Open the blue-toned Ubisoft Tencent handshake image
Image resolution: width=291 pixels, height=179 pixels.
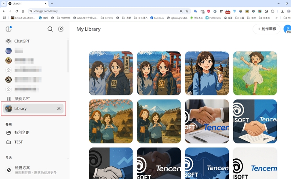207,163
